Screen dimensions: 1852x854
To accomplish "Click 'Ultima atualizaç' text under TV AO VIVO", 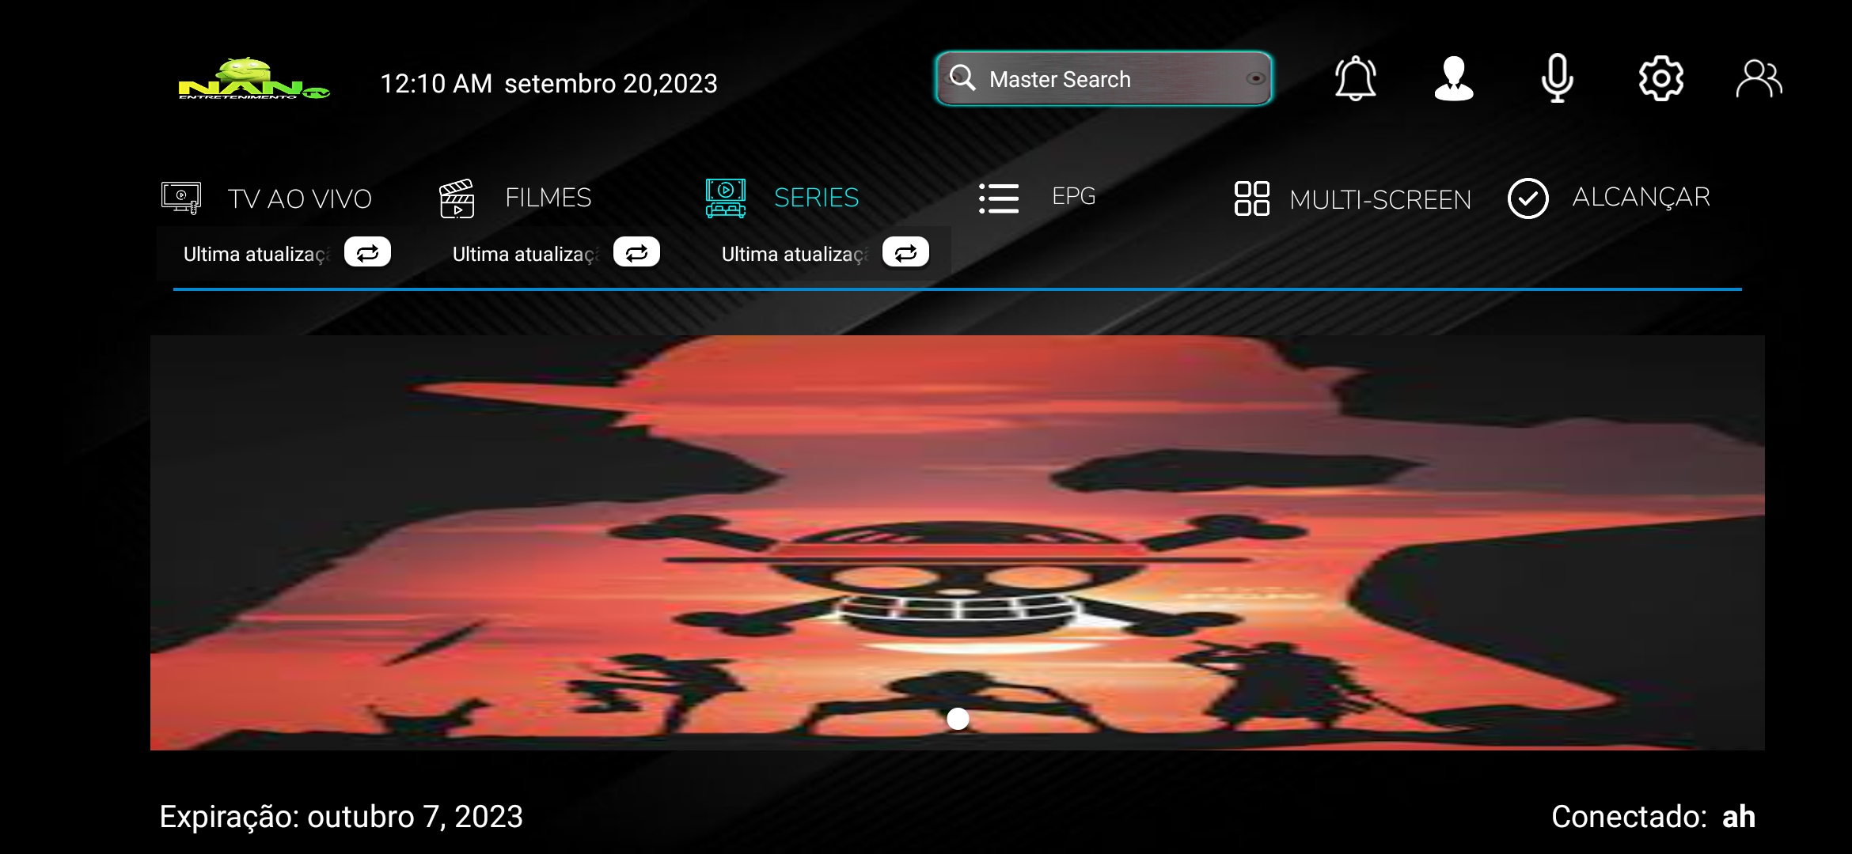I will click(x=256, y=254).
